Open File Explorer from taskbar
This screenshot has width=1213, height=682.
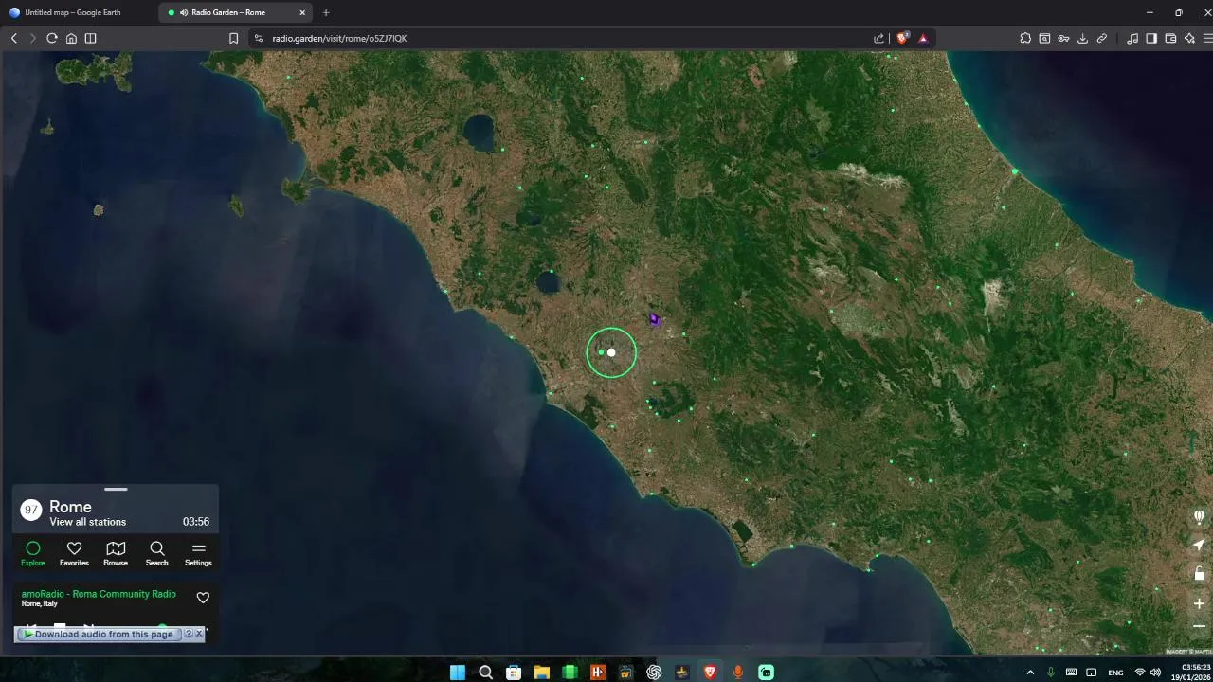point(541,673)
